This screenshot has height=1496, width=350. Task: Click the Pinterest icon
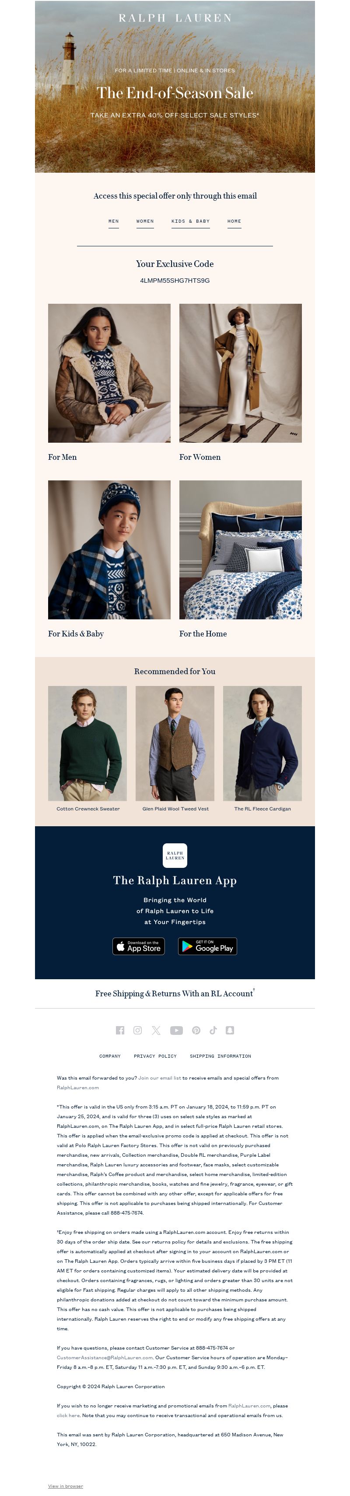pyautogui.click(x=196, y=1030)
